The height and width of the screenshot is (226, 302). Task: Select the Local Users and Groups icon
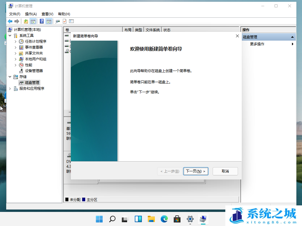point(21,59)
